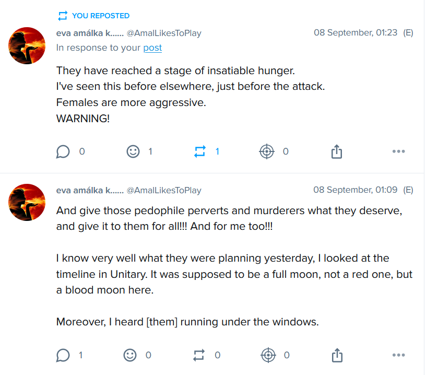This screenshot has height=375, width=426.
Task: Click target icon on the 01:23 post
Action: point(267,151)
